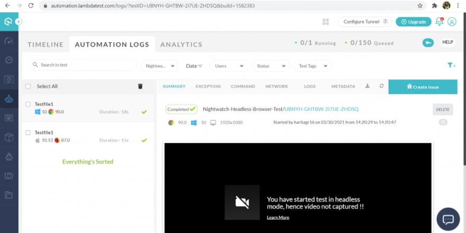Open the EXCEPTION tab
This screenshot has height=233, width=466.
[x=208, y=86]
